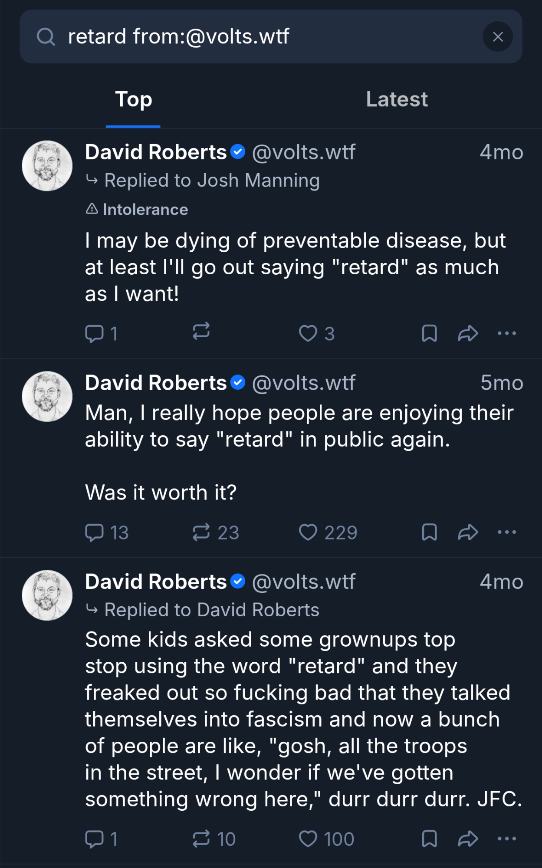The height and width of the screenshot is (868, 542).
Task: Select the Top results tab
Action: coord(133,99)
